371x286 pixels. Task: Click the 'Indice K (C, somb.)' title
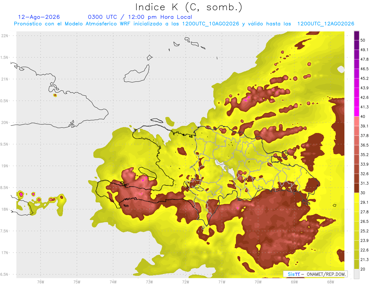[189, 7]
